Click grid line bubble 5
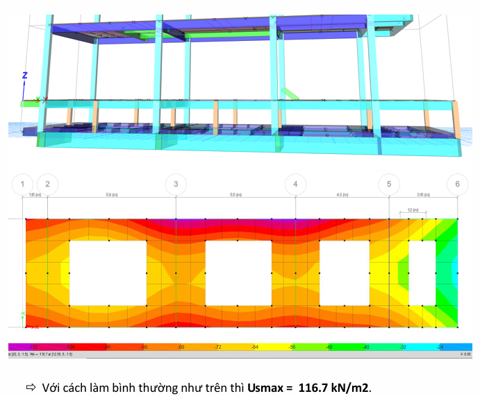This screenshot has height=396, width=480. tap(389, 184)
